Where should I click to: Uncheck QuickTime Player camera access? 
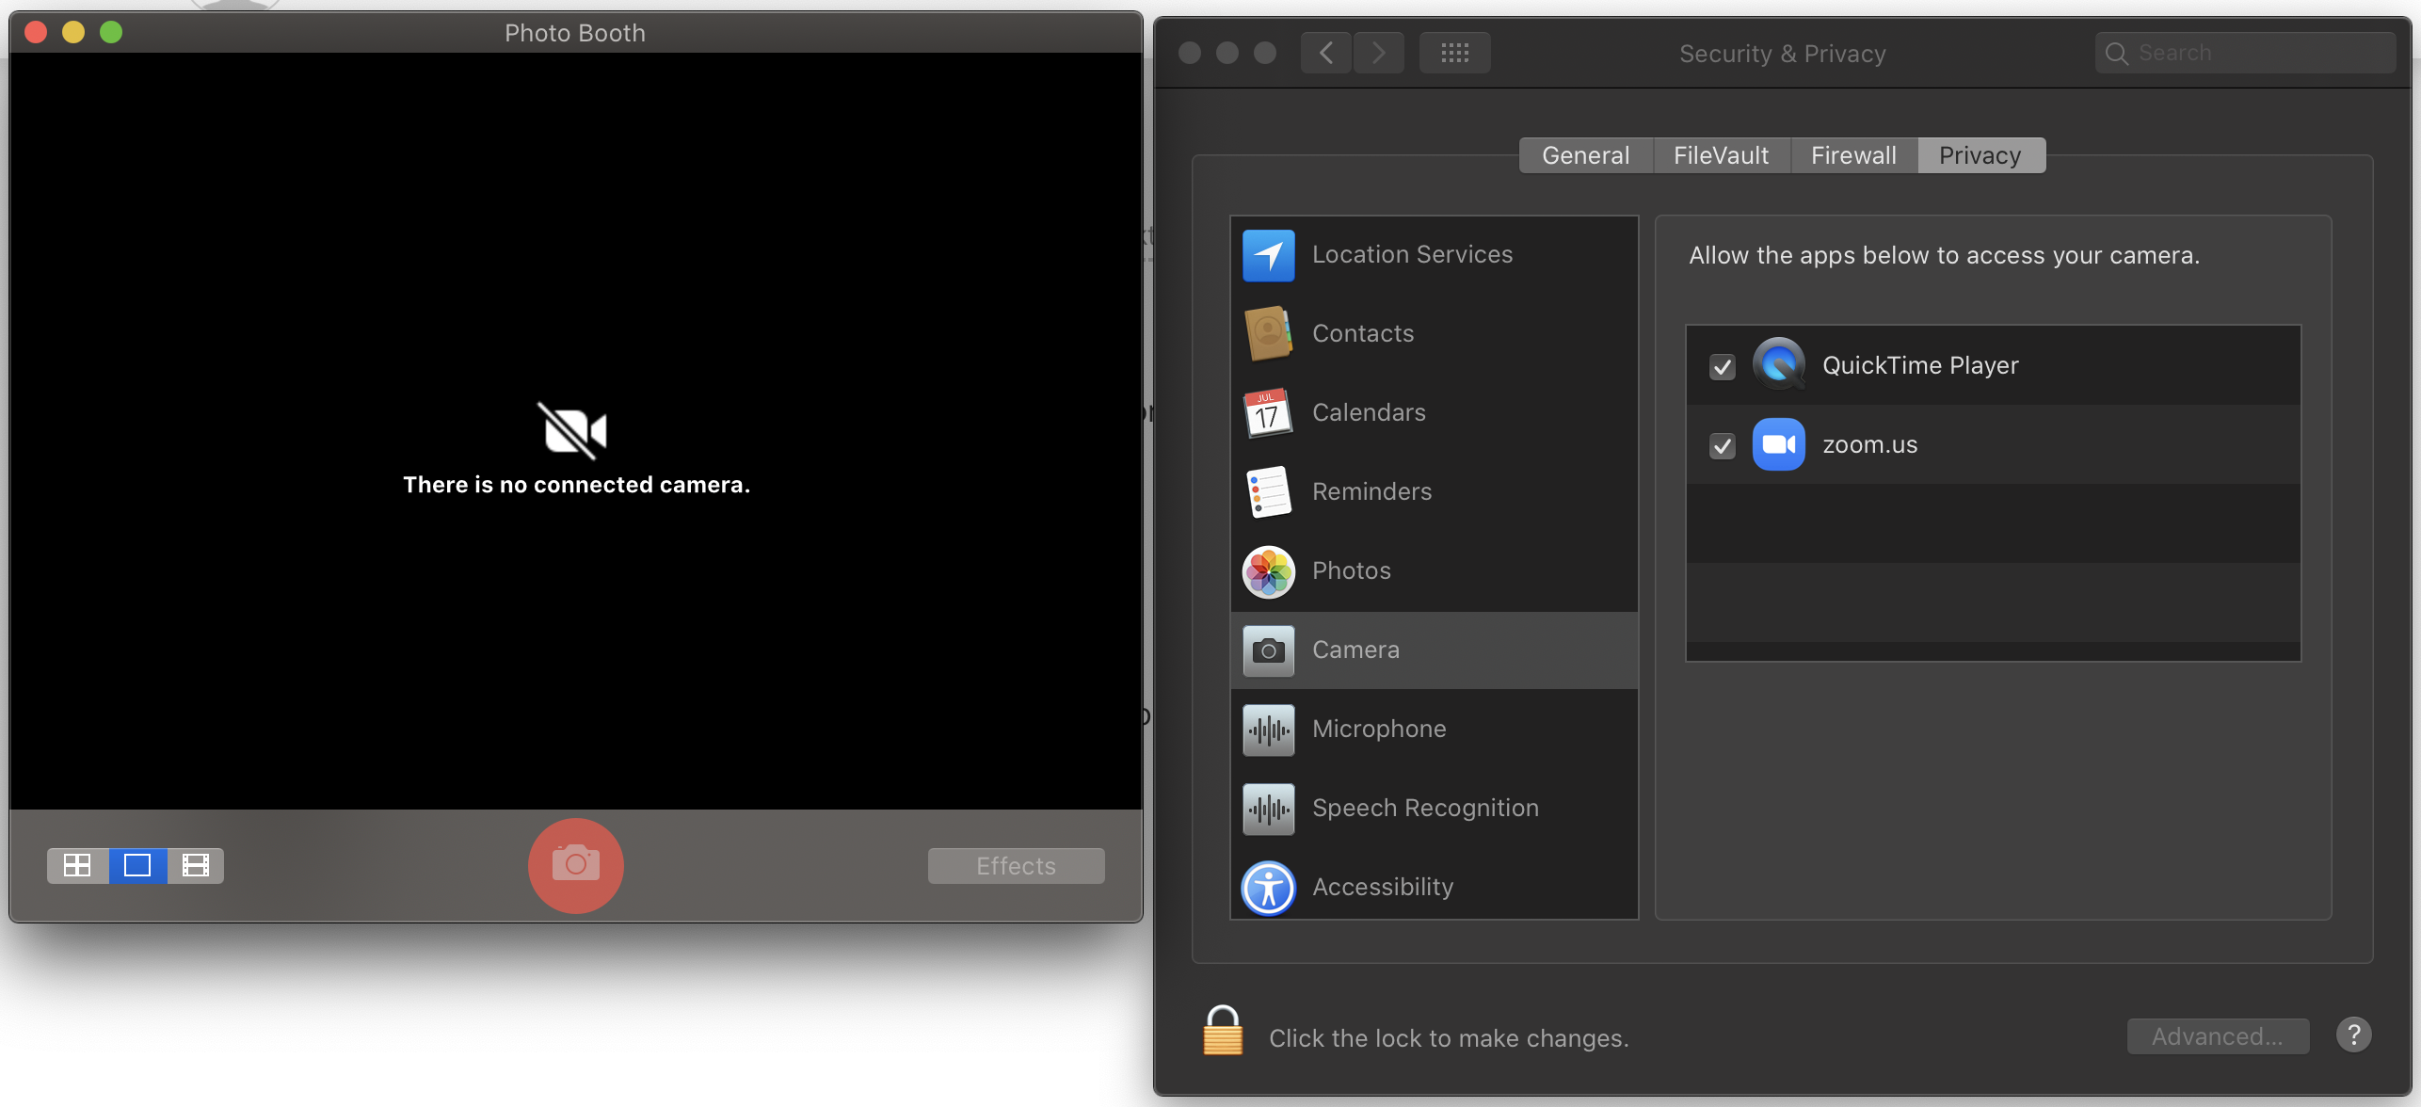(1723, 366)
